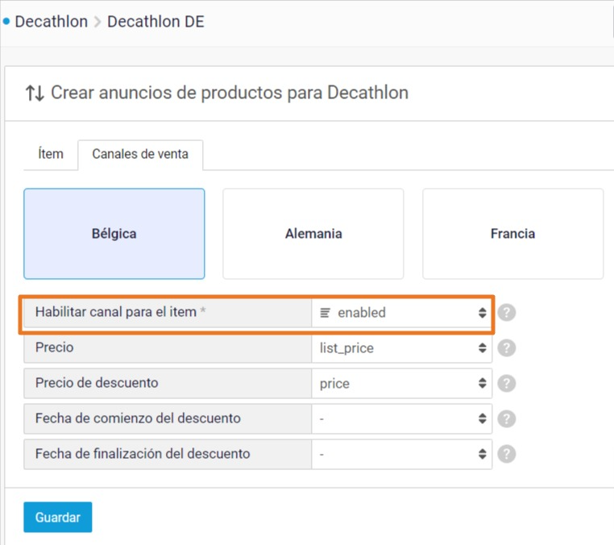This screenshot has height=545, width=614.
Task: Click 'Fecha de comienzo del descuento' label
Action: (x=138, y=418)
